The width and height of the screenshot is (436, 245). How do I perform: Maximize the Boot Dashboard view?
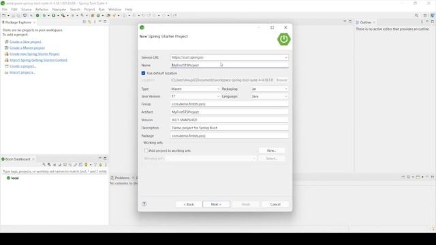point(105,159)
